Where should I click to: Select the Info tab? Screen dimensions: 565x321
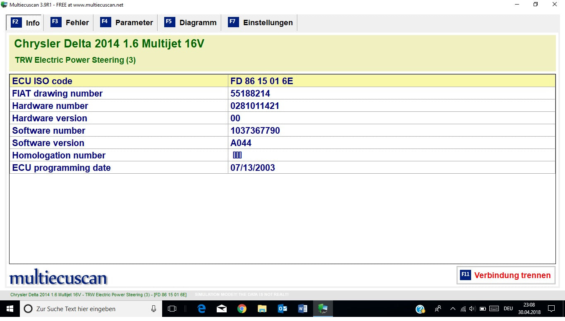click(25, 23)
